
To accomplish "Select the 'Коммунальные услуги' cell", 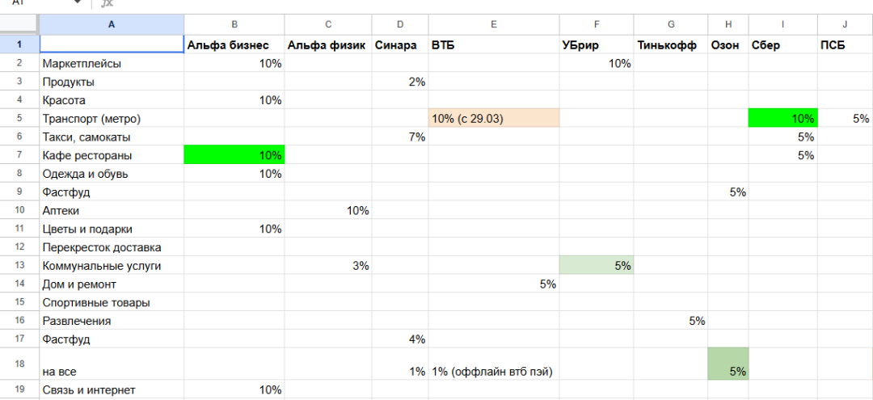I will (x=112, y=265).
